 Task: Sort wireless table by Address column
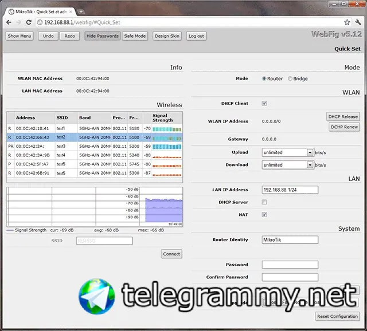click(x=35, y=117)
